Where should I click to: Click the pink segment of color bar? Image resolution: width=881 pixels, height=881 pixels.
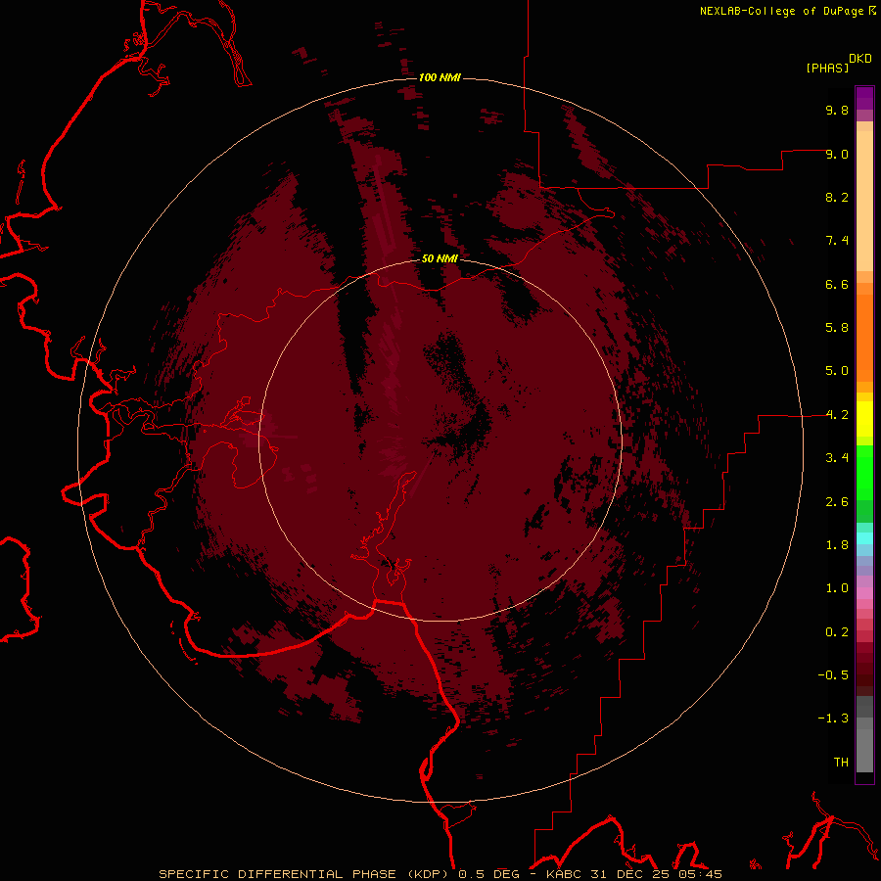(864, 593)
